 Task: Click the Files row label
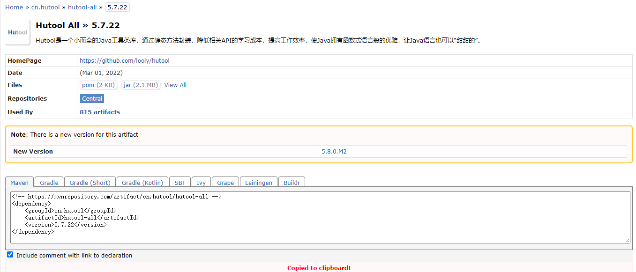click(15, 85)
